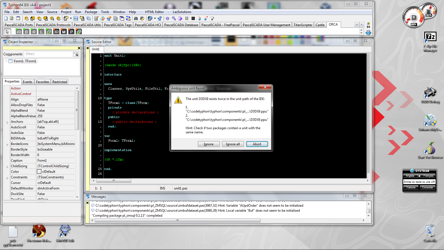Click the New Unit toolbar icon

11,18
